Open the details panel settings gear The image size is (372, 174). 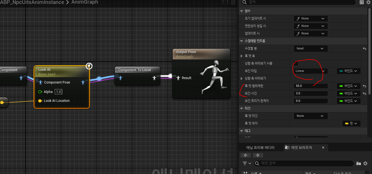click(368, 2)
